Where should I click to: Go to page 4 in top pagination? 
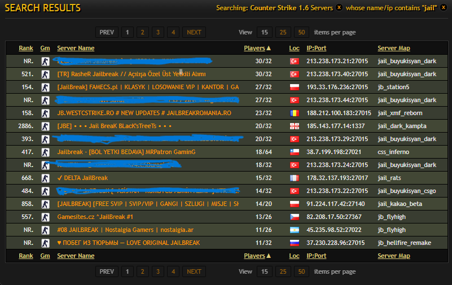[173, 32]
